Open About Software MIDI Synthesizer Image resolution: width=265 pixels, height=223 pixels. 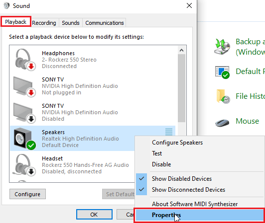(x=200, y=204)
